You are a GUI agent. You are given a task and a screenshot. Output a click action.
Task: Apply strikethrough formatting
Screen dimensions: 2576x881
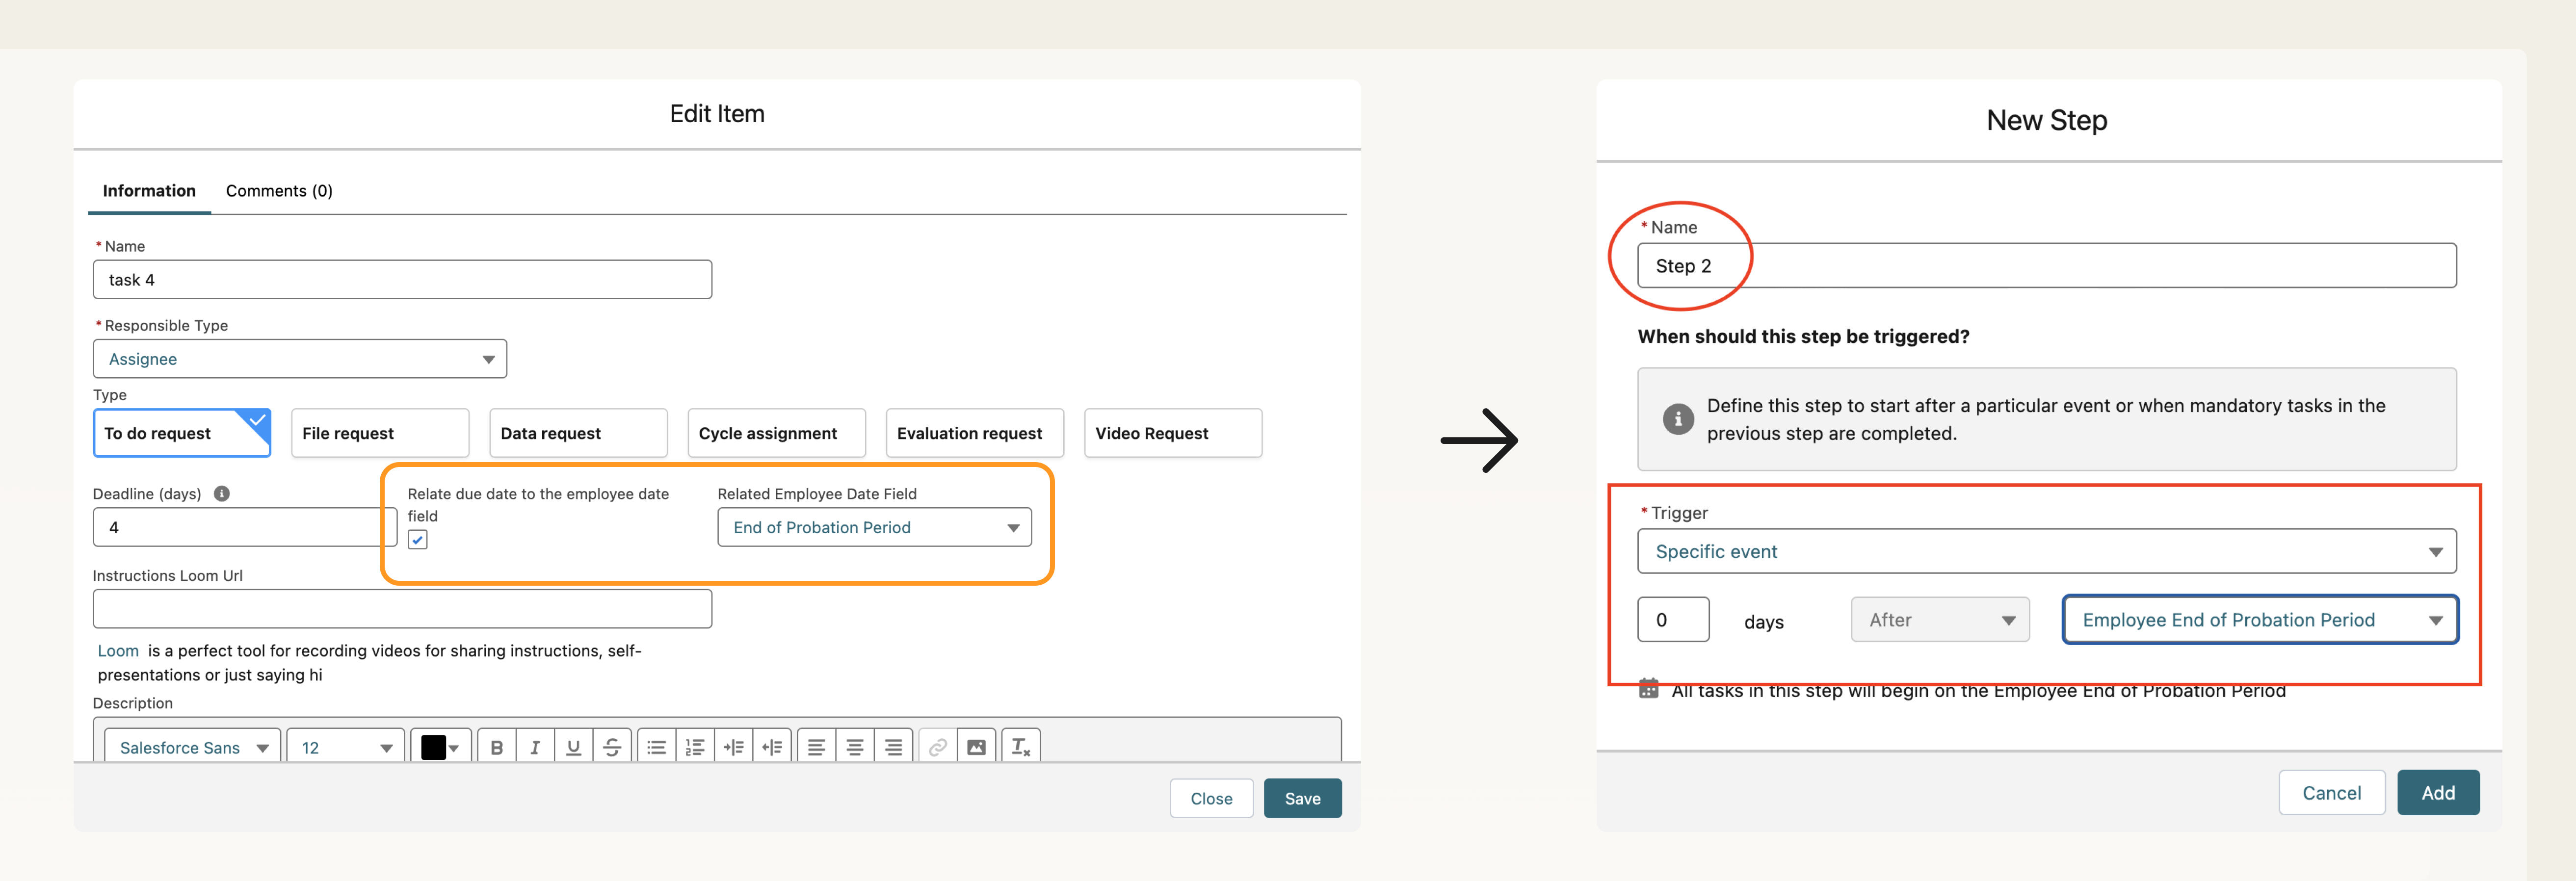tap(611, 746)
